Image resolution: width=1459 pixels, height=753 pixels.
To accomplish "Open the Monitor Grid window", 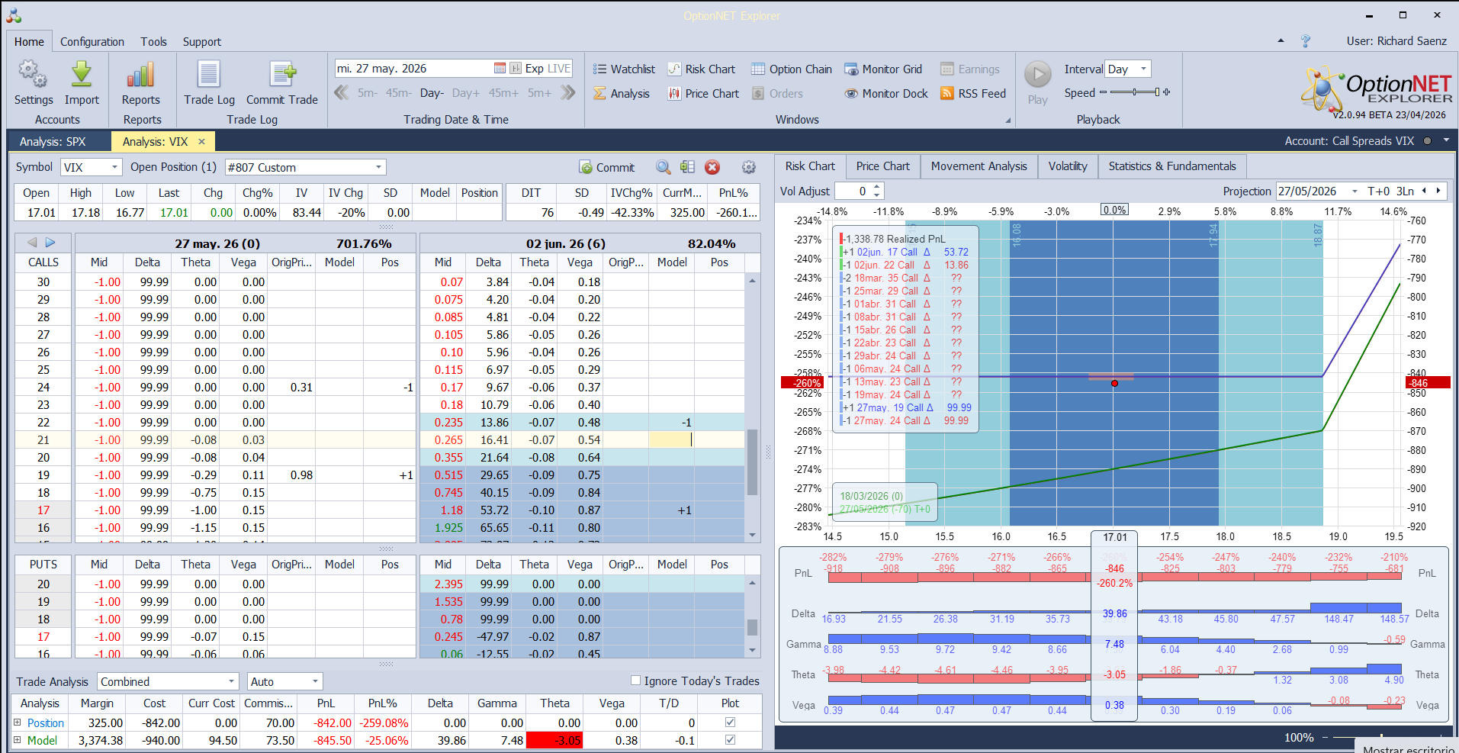I will tap(883, 69).
